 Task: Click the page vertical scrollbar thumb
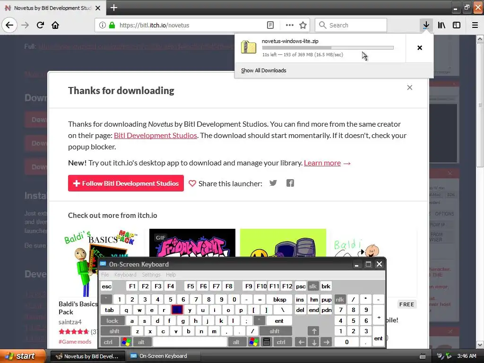pos(480,105)
